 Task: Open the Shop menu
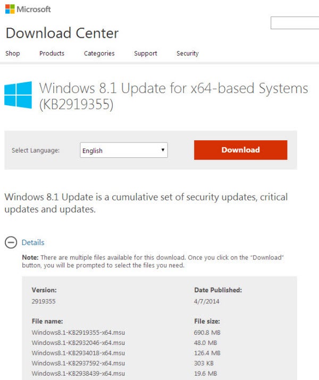click(x=12, y=53)
